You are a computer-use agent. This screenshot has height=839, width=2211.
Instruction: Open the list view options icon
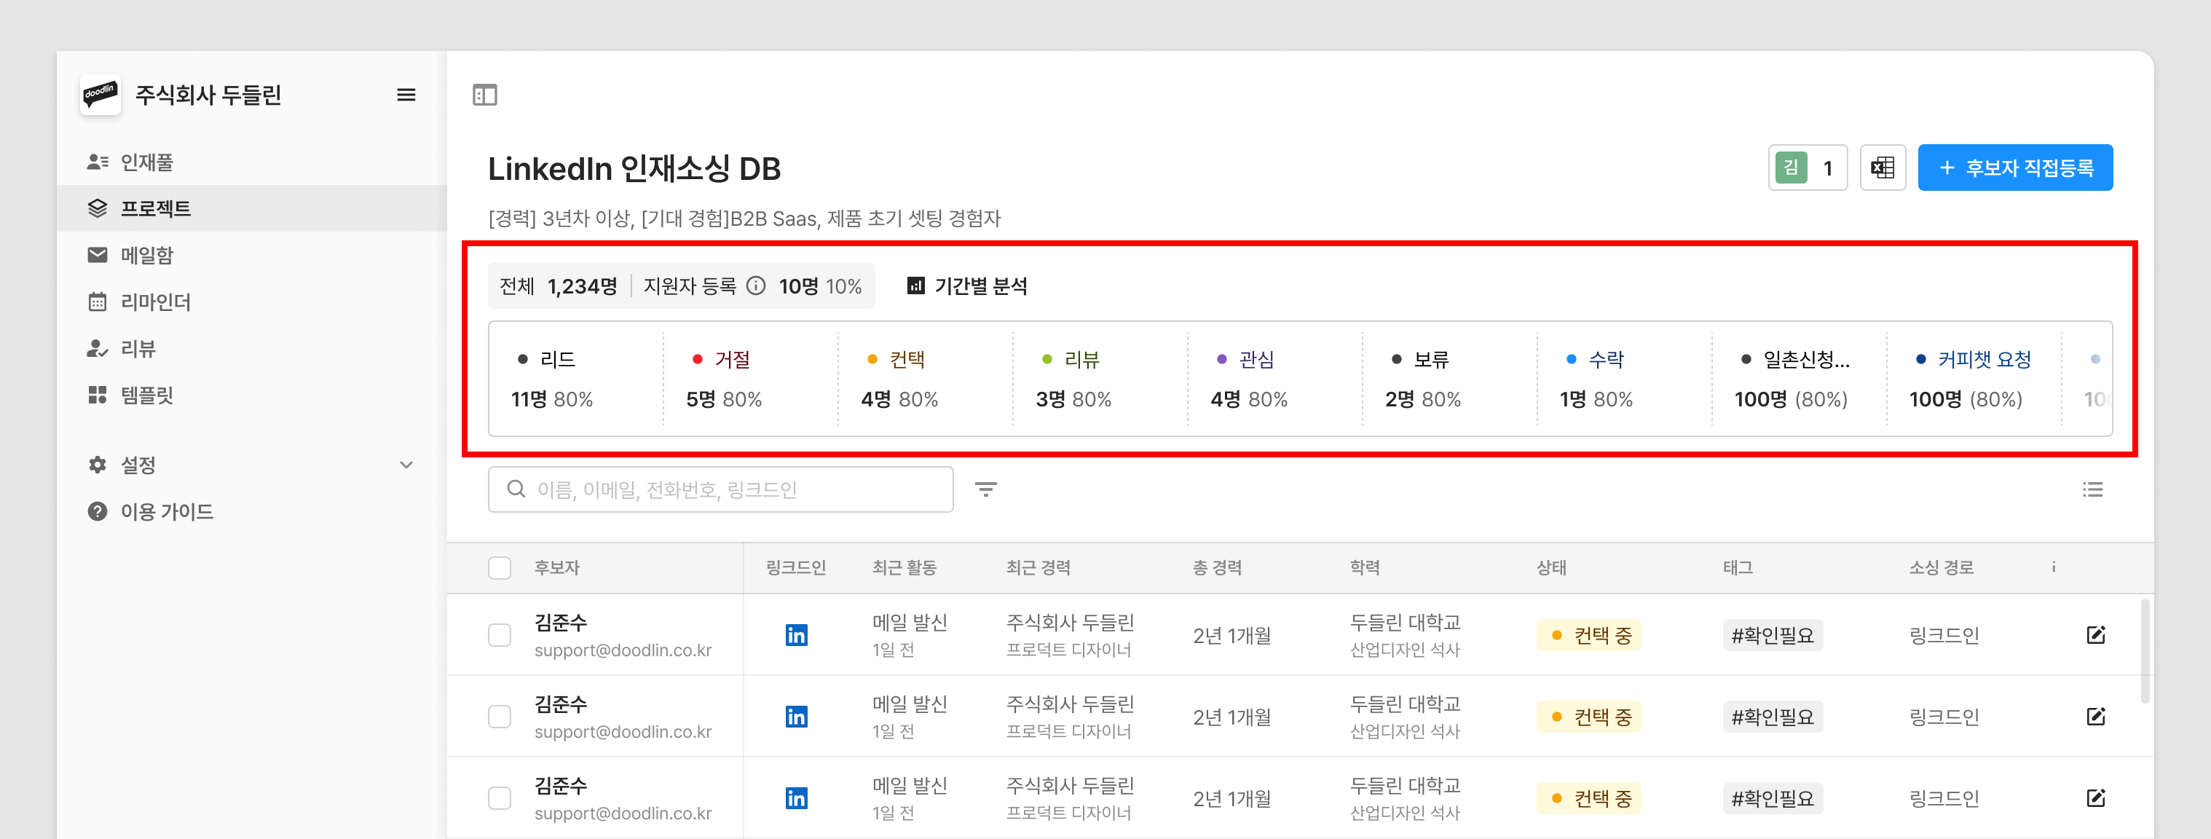click(x=2092, y=489)
